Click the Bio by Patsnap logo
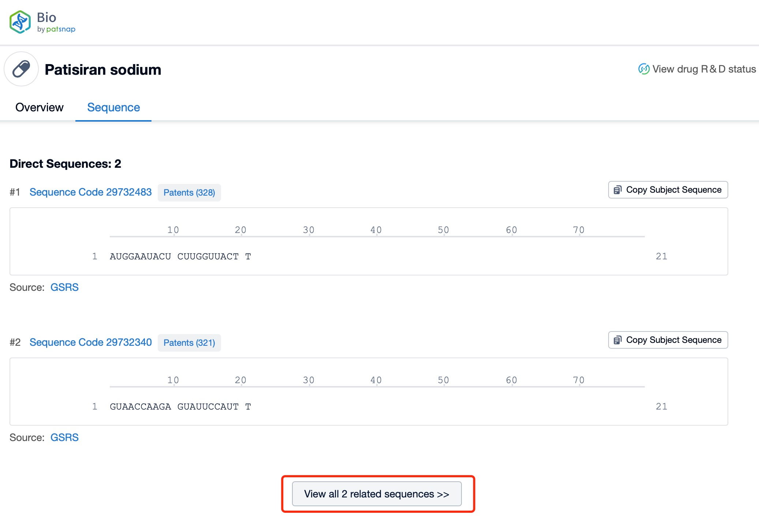This screenshot has width=759, height=526. point(42,22)
